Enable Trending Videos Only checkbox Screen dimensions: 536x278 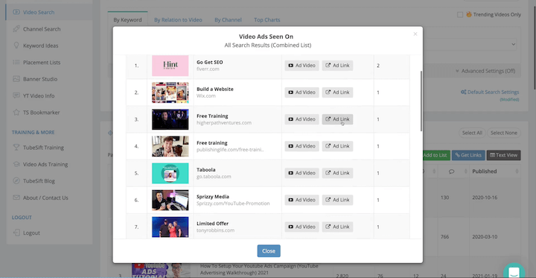coord(460,14)
